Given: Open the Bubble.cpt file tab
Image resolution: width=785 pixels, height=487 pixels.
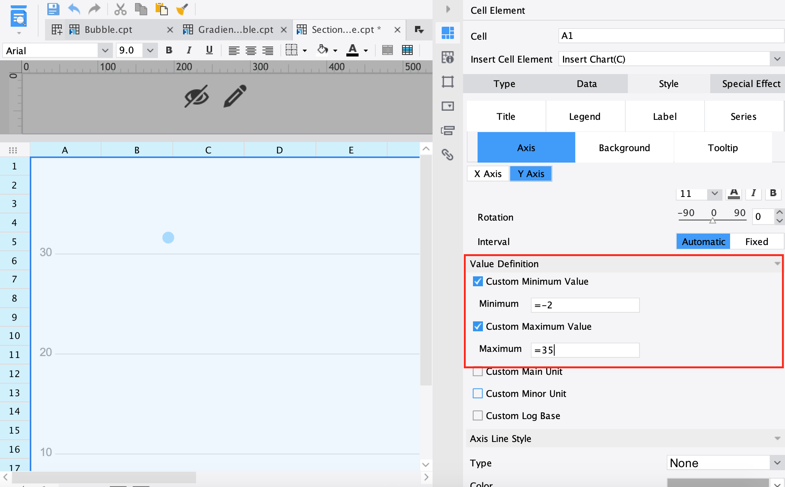Looking at the screenshot, I should click(x=108, y=30).
